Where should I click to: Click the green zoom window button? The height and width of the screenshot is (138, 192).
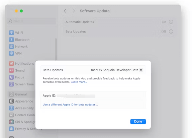click(21, 11)
